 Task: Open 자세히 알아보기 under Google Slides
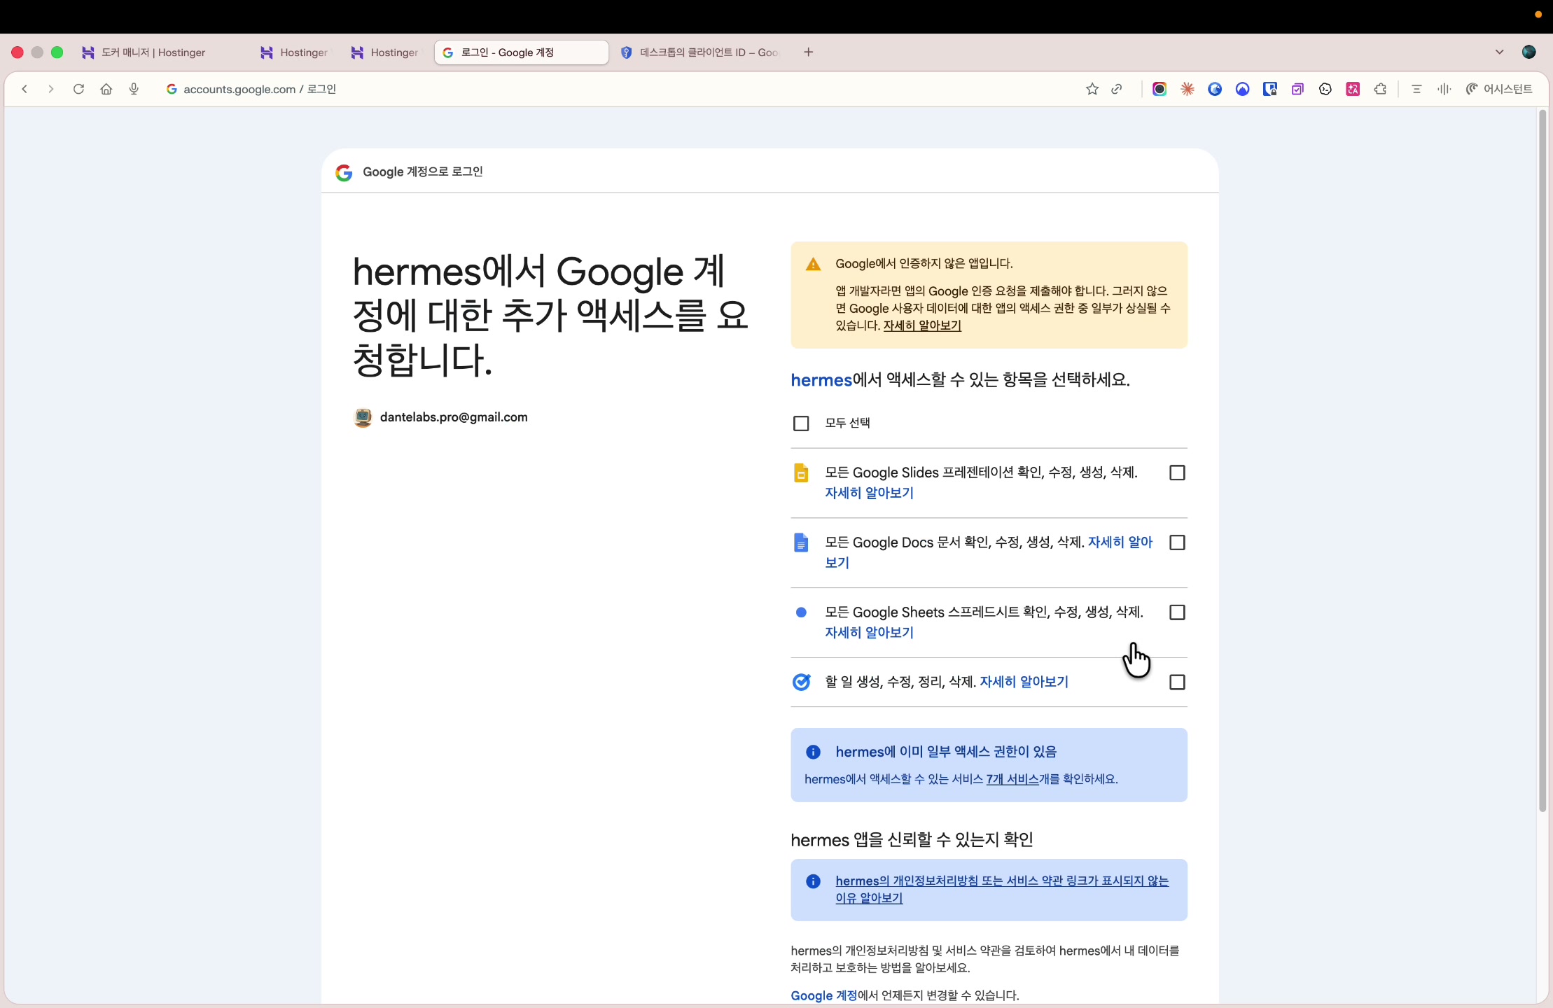869,493
